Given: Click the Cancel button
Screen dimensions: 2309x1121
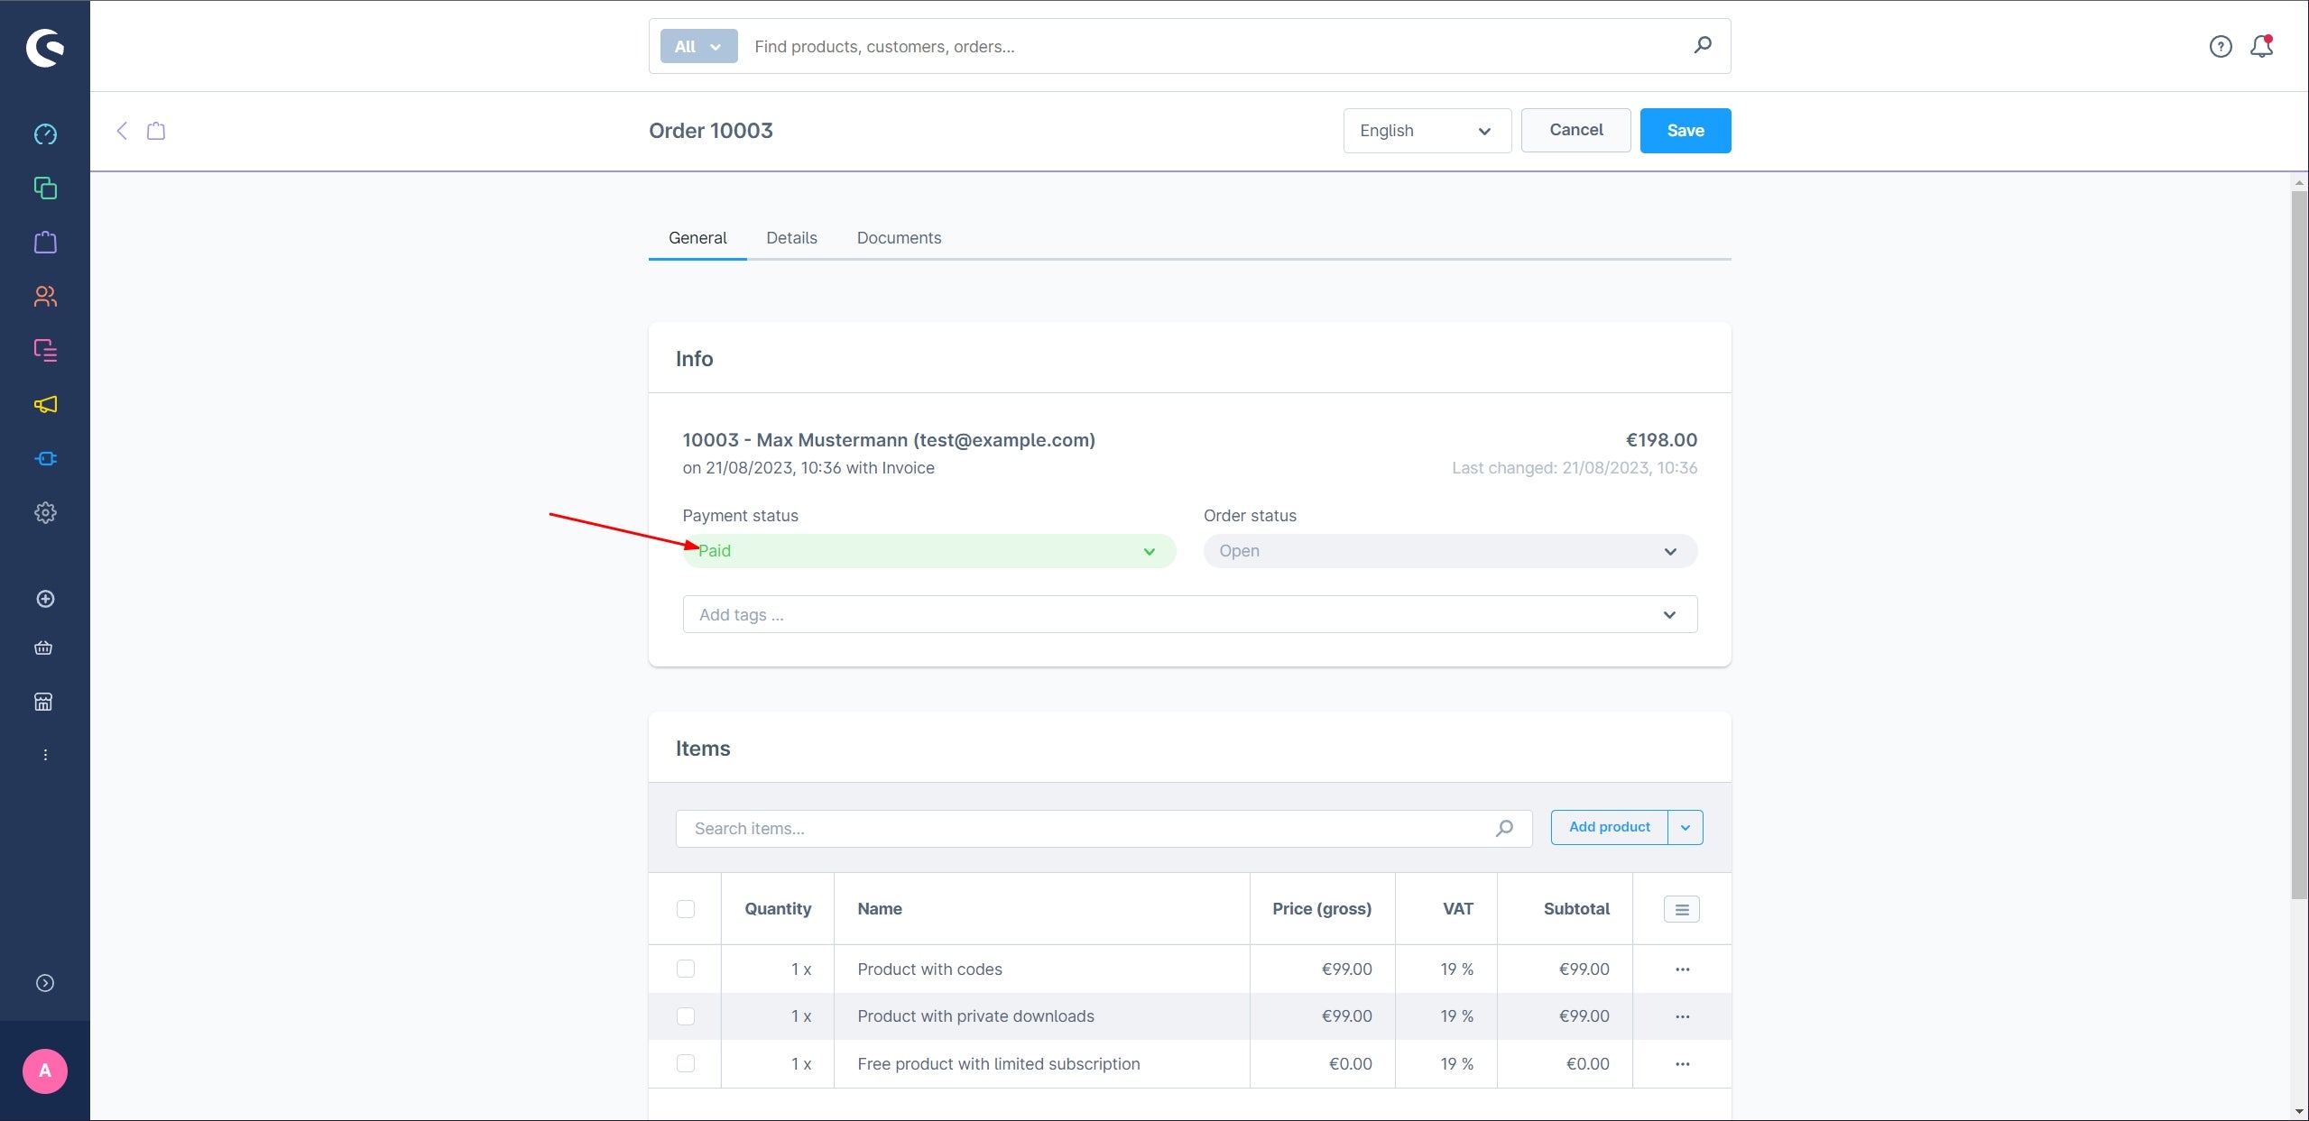Looking at the screenshot, I should 1575,130.
